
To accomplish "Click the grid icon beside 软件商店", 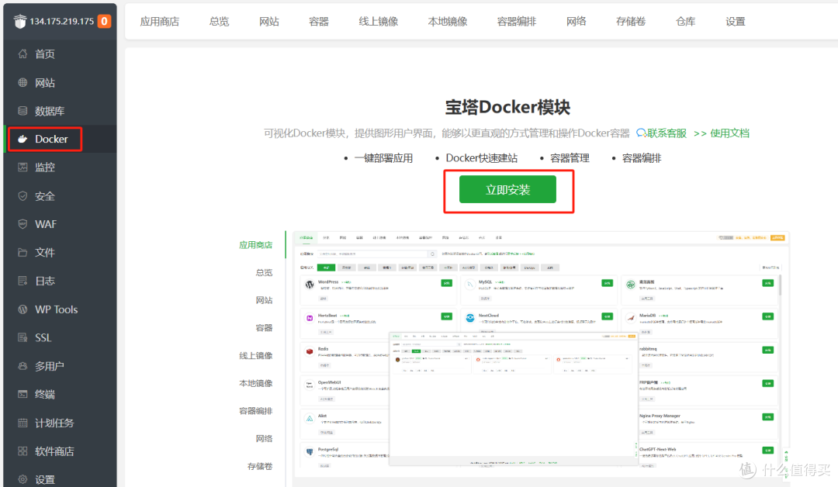I will coord(23,451).
